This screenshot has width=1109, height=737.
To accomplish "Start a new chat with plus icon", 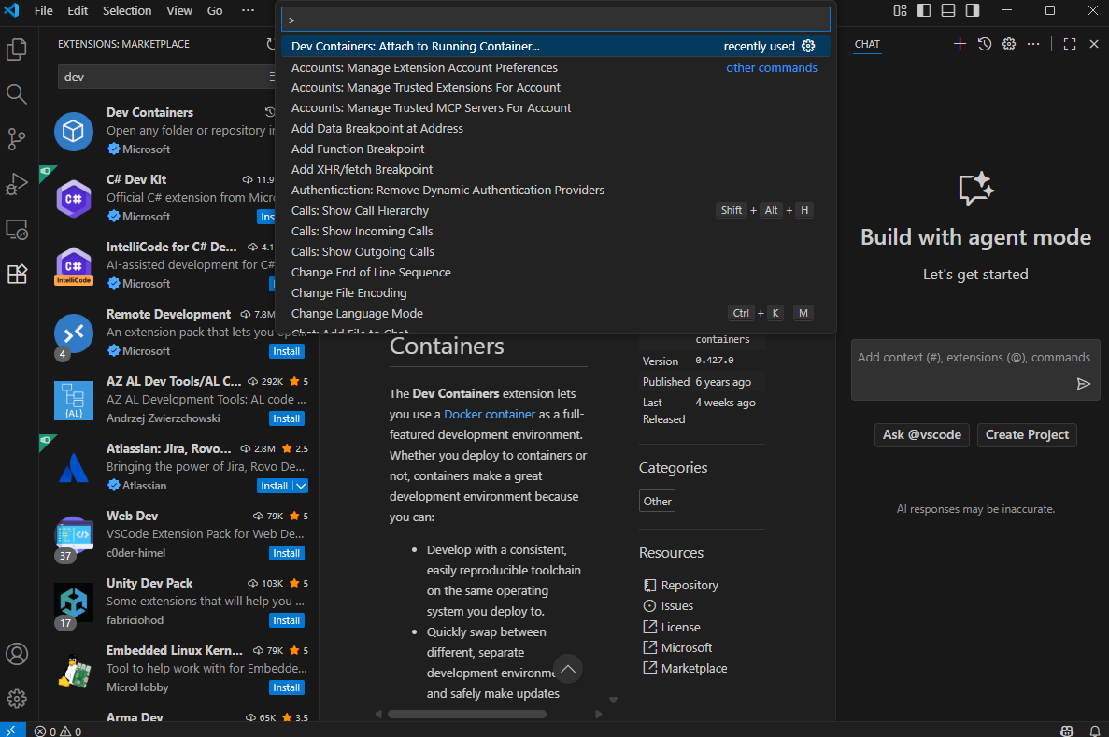I will pos(960,44).
